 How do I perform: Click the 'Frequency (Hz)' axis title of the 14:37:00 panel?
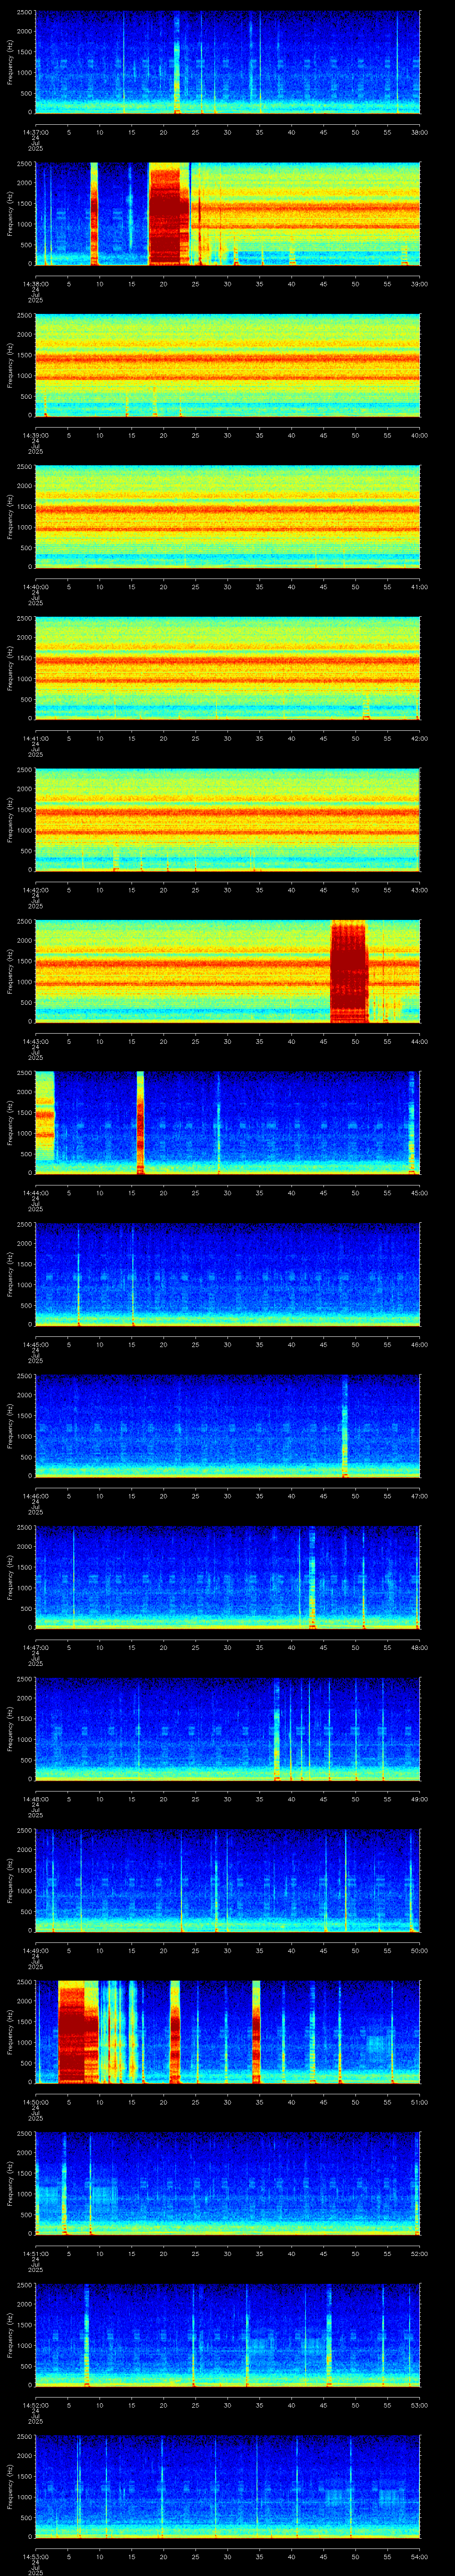(10, 62)
